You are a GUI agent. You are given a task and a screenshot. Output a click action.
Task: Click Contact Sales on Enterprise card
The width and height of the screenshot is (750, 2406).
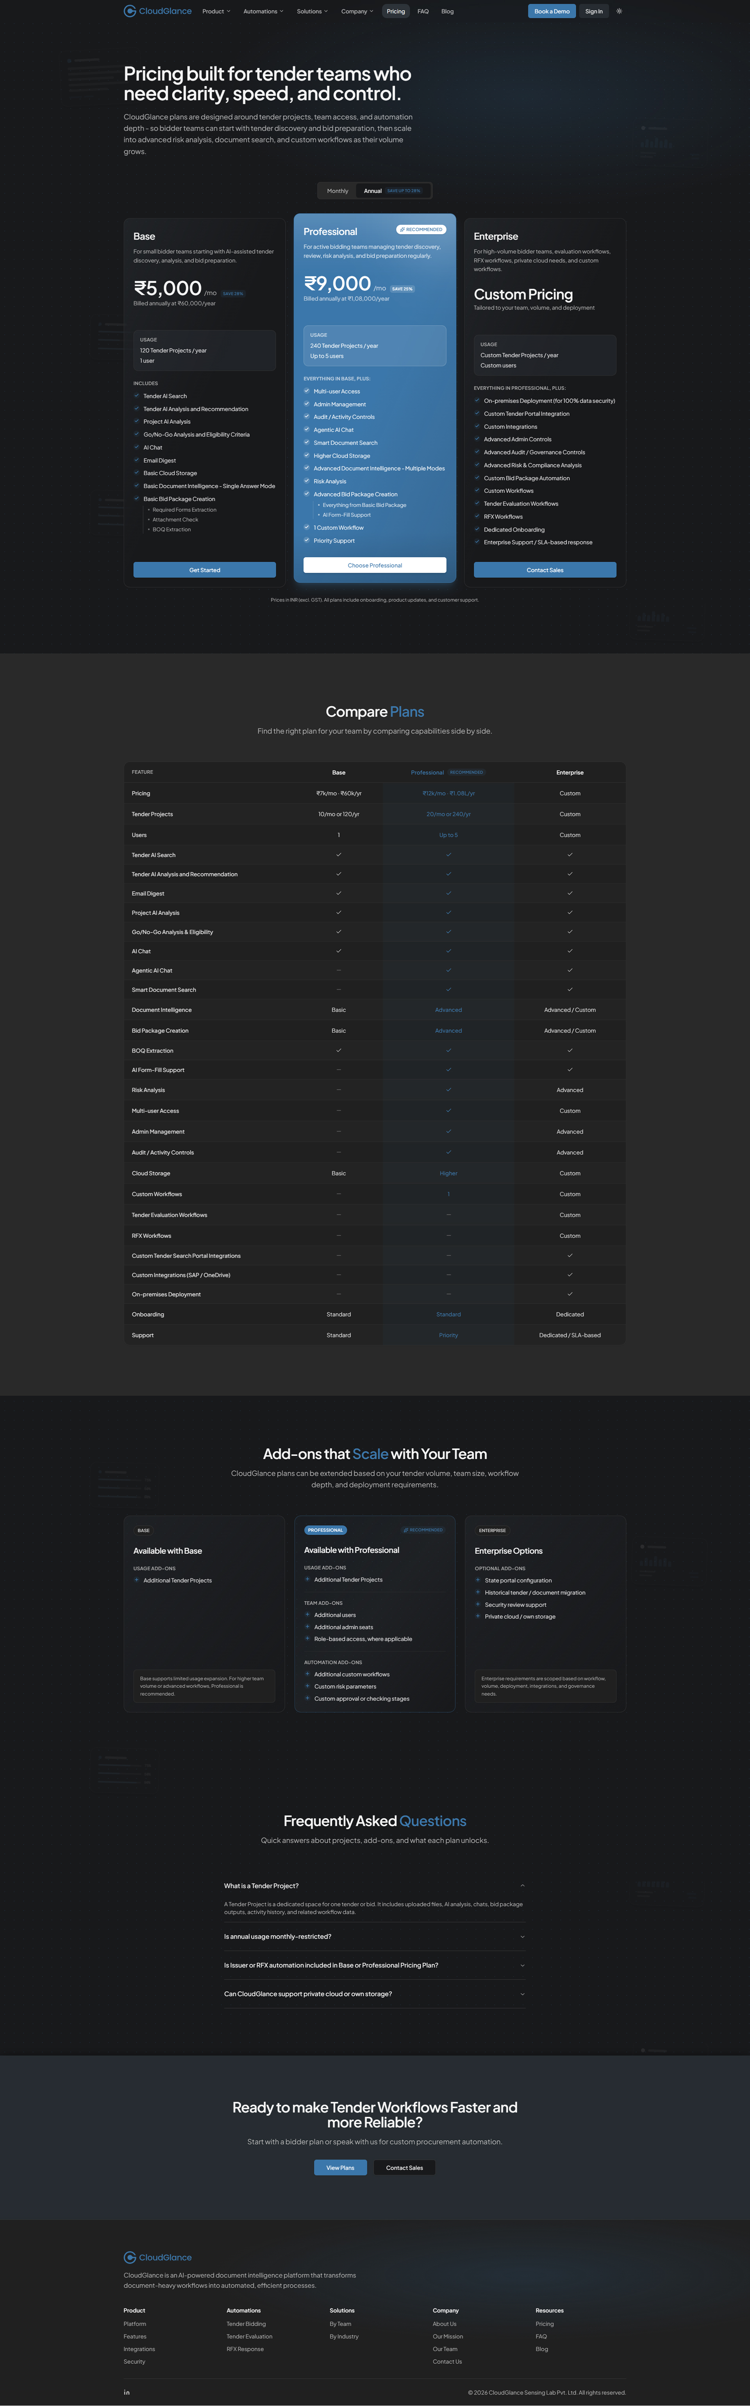coord(545,570)
